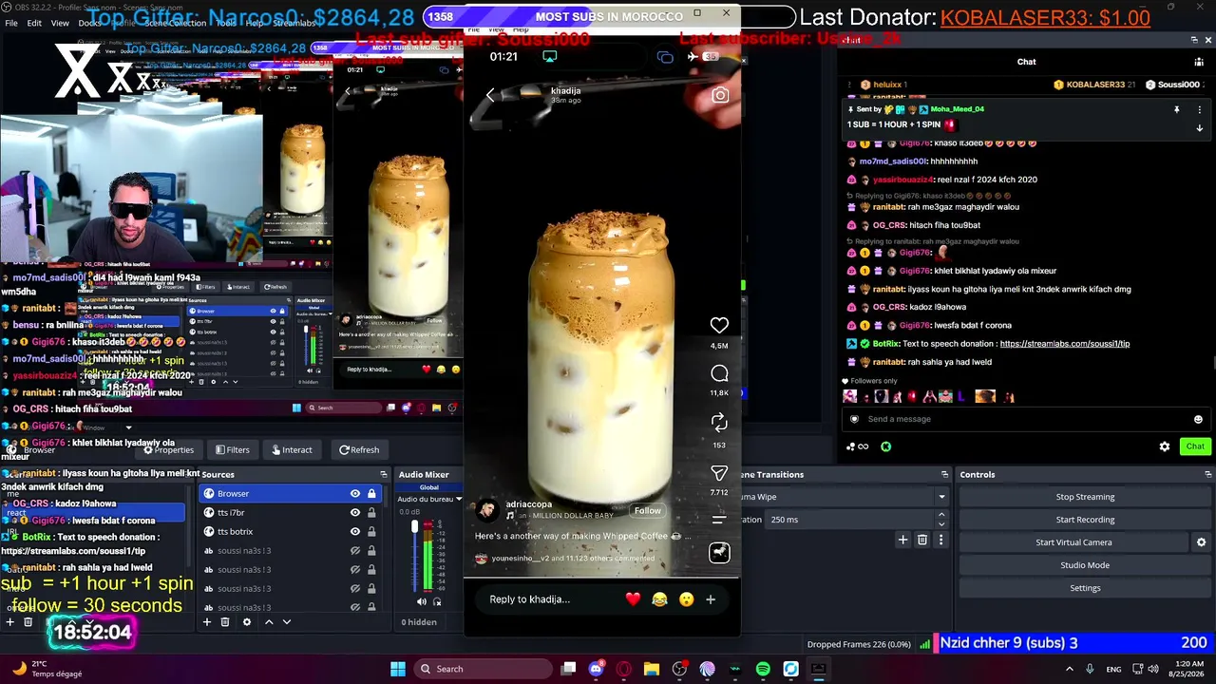The image size is (1216, 684).
Task: Add a scene with the plus icon
Action: point(9,622)
